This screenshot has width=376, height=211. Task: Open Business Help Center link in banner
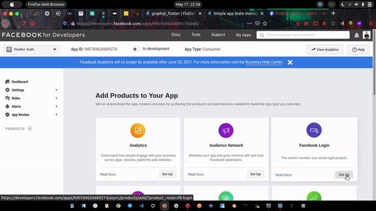[264, 62]
